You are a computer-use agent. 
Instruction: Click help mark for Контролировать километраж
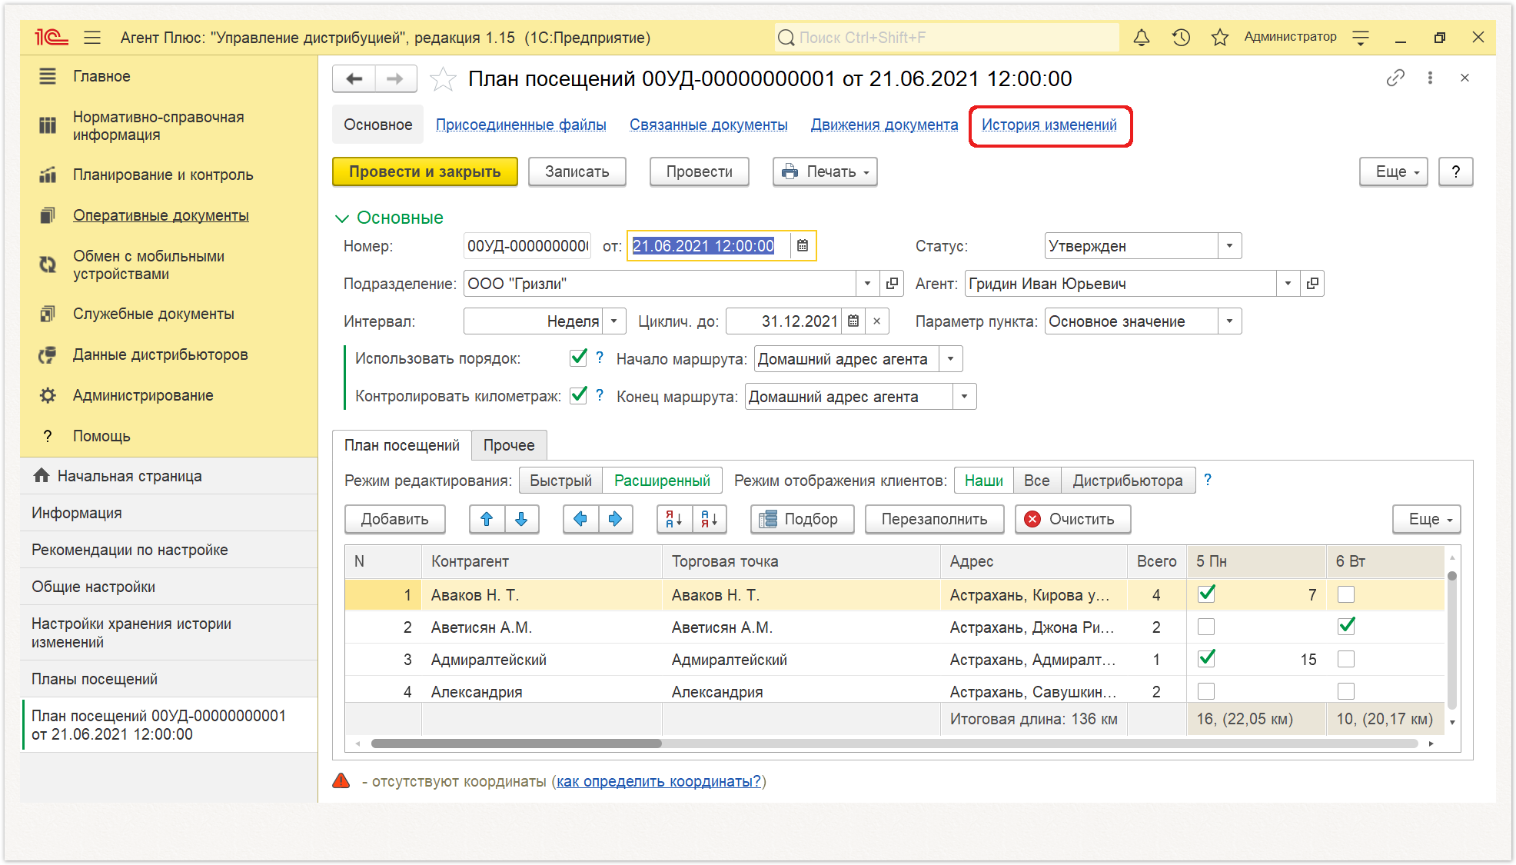pyautogui.click(x=600, y=395)
